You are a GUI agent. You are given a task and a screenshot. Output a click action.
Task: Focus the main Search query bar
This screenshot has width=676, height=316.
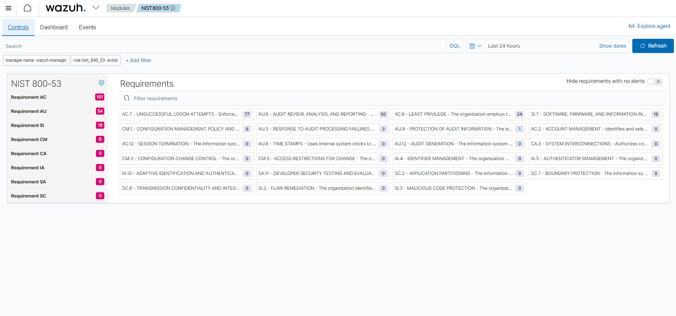coord(225,46)
